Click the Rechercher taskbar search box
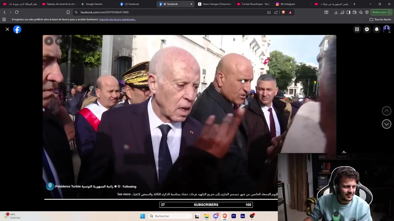This screenshot has height=221, width=394. point(170,216)
